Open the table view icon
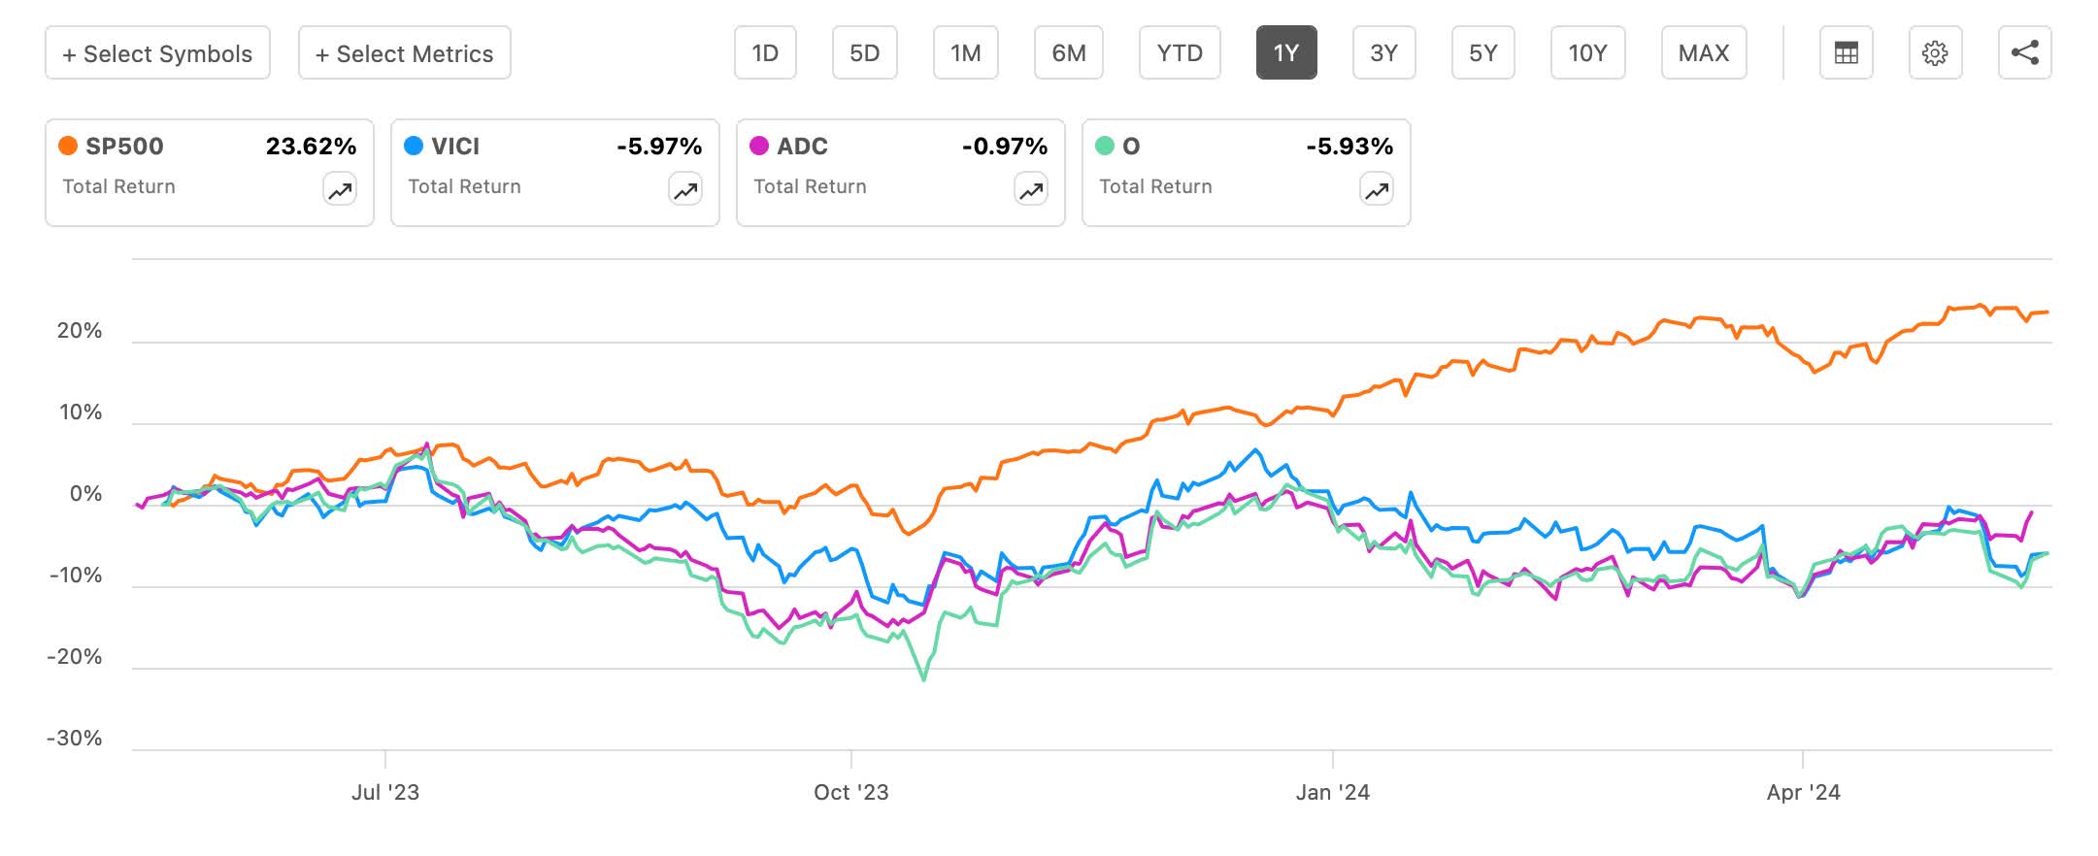The height and width of the screenshot is (856, 2098). pyautogui.click(x=1845, y=53)
